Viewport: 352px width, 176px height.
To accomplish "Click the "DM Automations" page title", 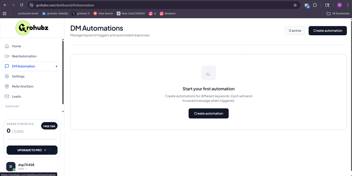I will tap(97, 28).
